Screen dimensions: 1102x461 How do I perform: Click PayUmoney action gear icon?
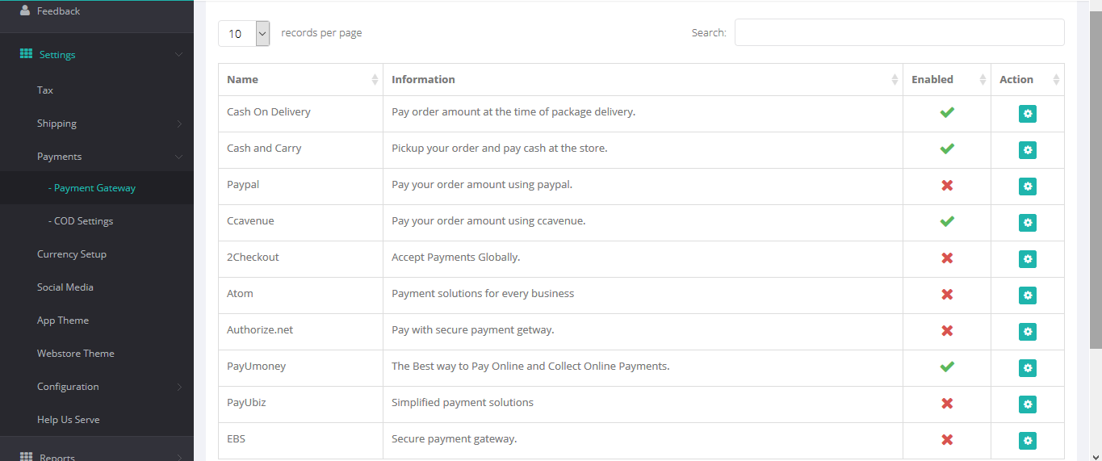coord(1027,368)
